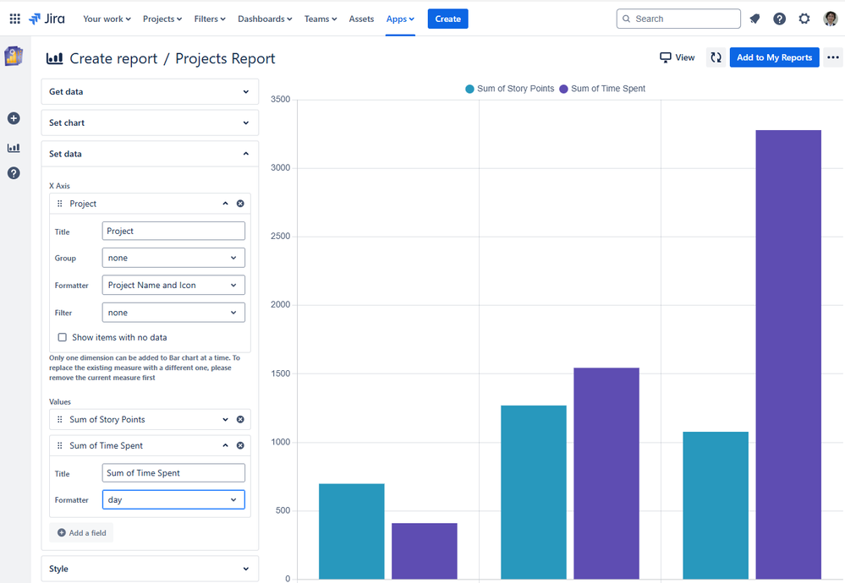Enable Show items with no data checkbox
The image size is (845, 583).
point(62,337)
